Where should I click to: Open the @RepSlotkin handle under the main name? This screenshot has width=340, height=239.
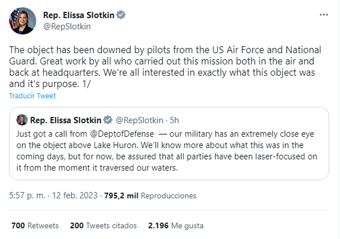click(x=67, y=27)
